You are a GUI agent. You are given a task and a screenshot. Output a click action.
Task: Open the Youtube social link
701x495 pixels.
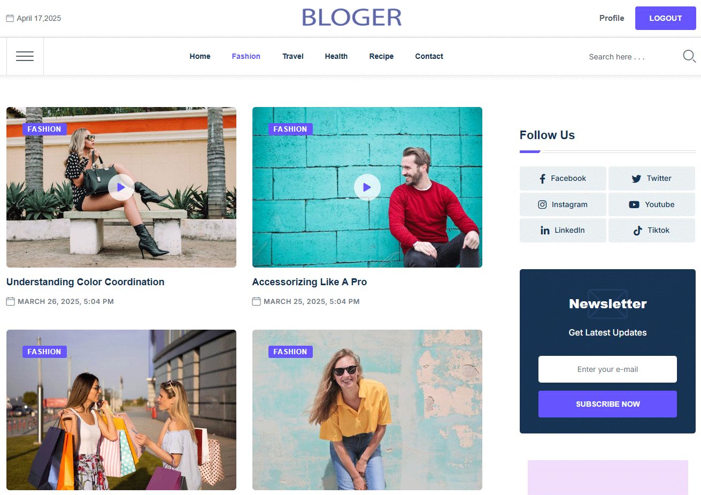pos(652,204)
